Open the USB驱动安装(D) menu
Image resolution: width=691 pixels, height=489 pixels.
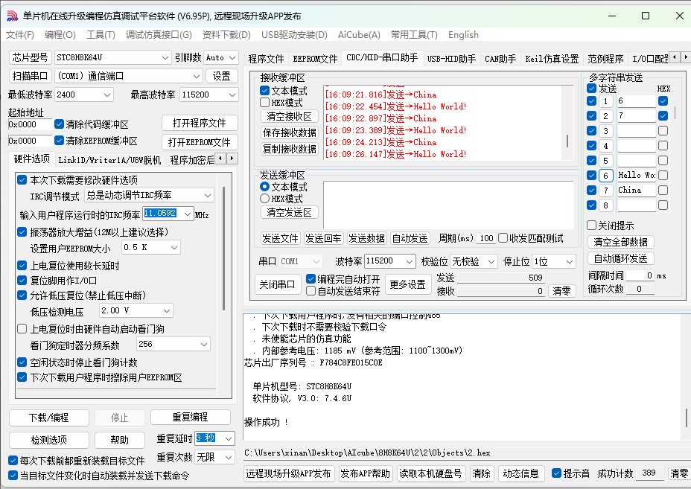point(294,35)
